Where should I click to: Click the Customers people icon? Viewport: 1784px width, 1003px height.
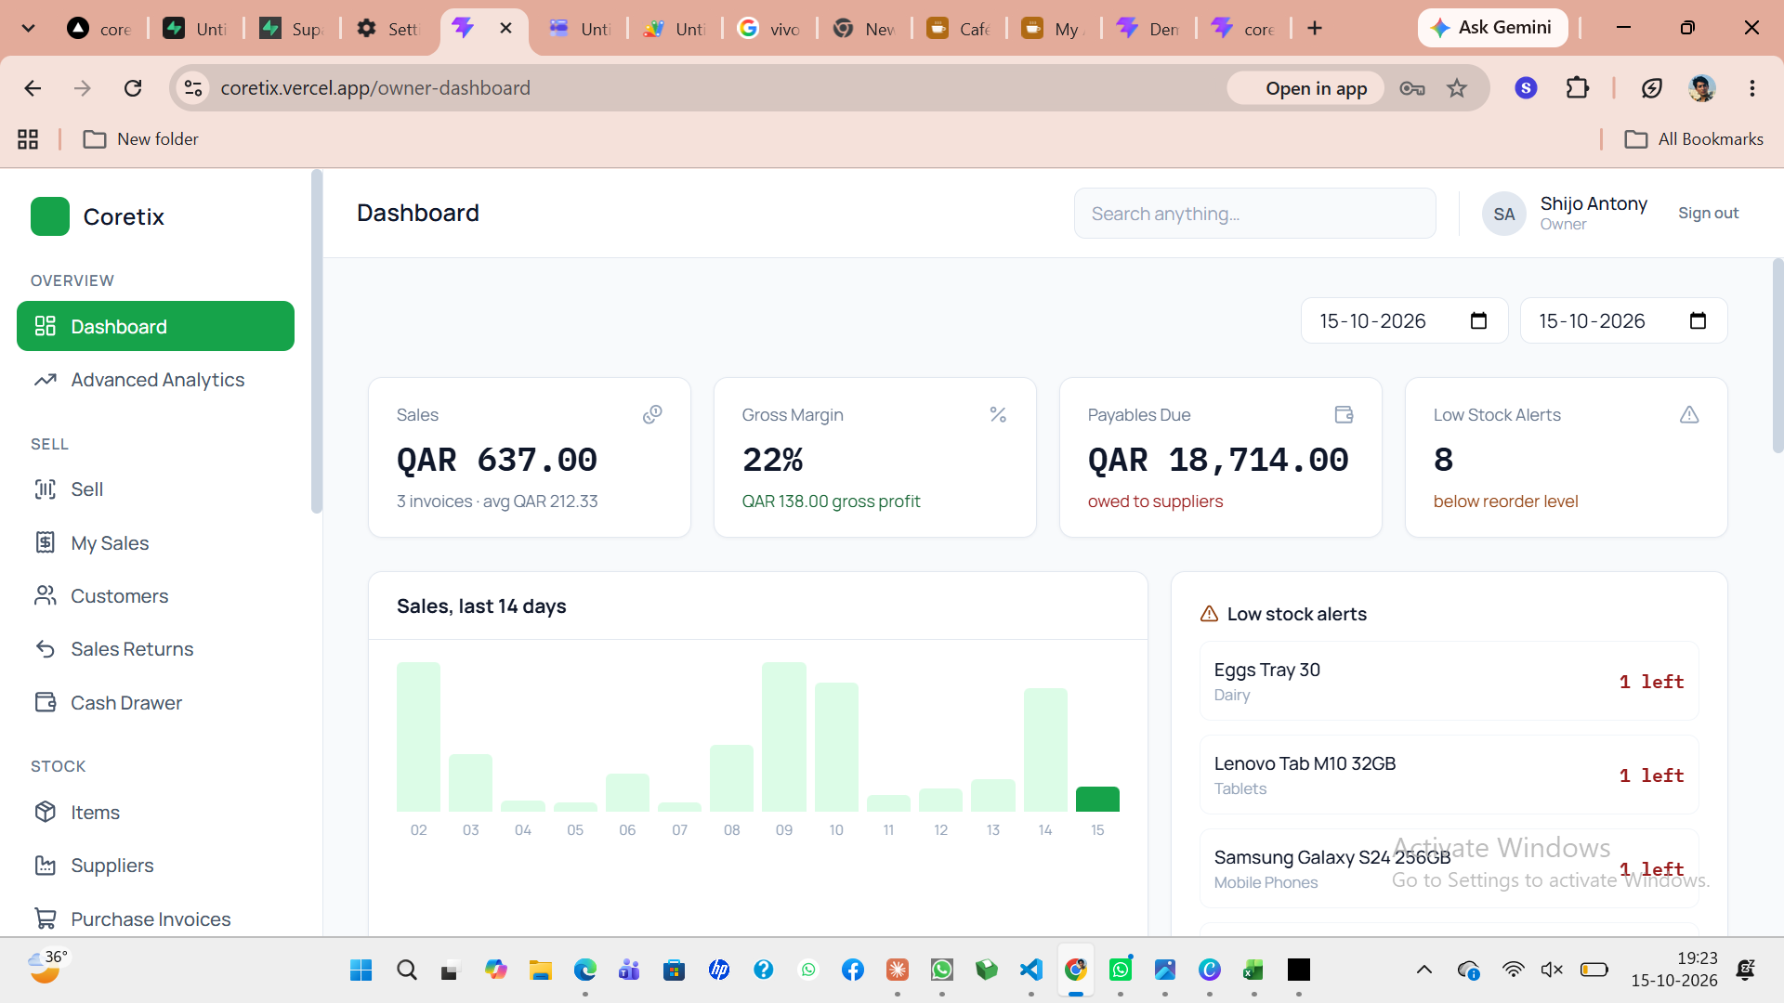pyautogui.click(x=45, y=595)
